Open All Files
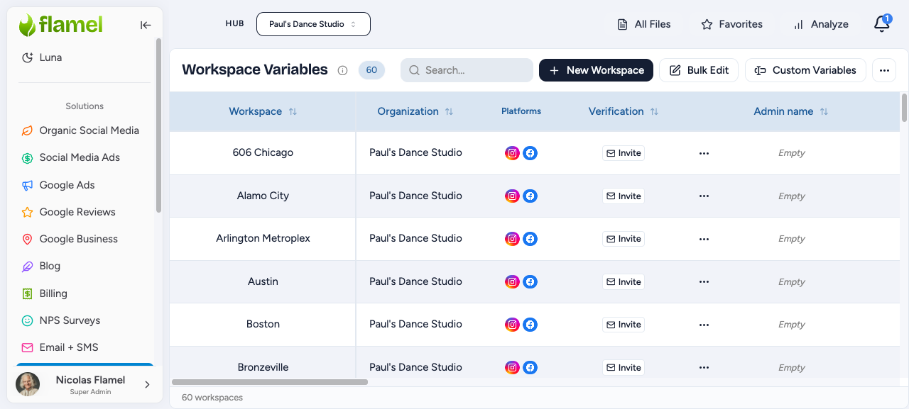 pyautogui.click(x=643, y=24)
